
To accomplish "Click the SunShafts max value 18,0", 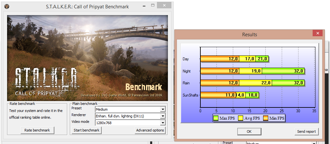I will click(253, 95).
